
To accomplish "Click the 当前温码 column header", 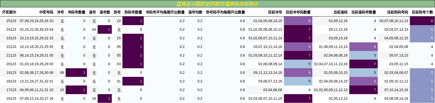I will (340, 12).
